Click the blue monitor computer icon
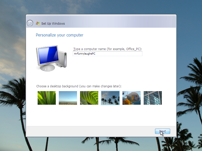The width and height of the screenshot is (202, 151). pyautogui.click(x=52, y=58)
